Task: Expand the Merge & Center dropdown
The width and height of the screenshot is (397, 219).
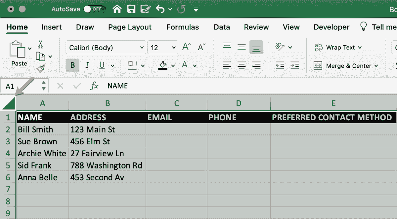Action: click(x=376, y=65)
